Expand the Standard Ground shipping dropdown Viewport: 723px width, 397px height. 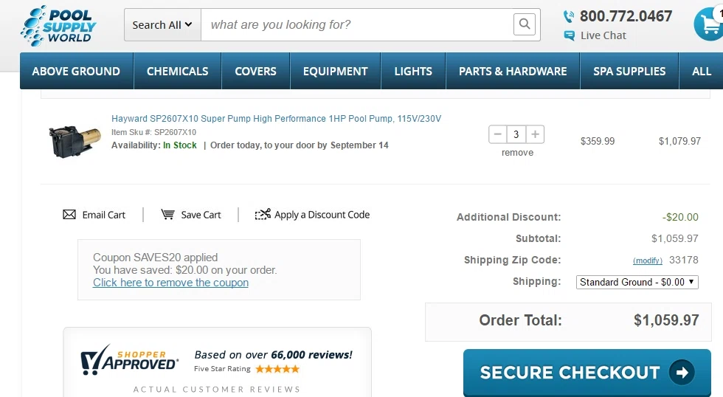point(637,282)
